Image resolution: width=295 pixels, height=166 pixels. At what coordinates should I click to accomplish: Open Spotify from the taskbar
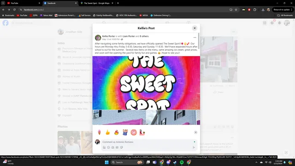pos(182,162)
